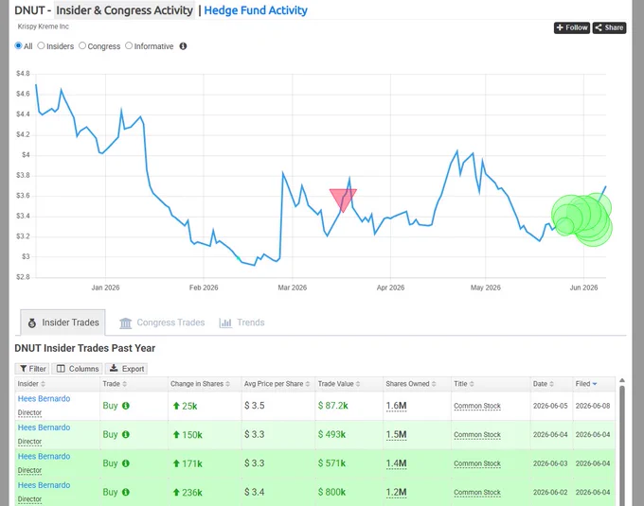Click Buy info icon in $87.2k row
This screenshot has height=506, width=644.
126,406
